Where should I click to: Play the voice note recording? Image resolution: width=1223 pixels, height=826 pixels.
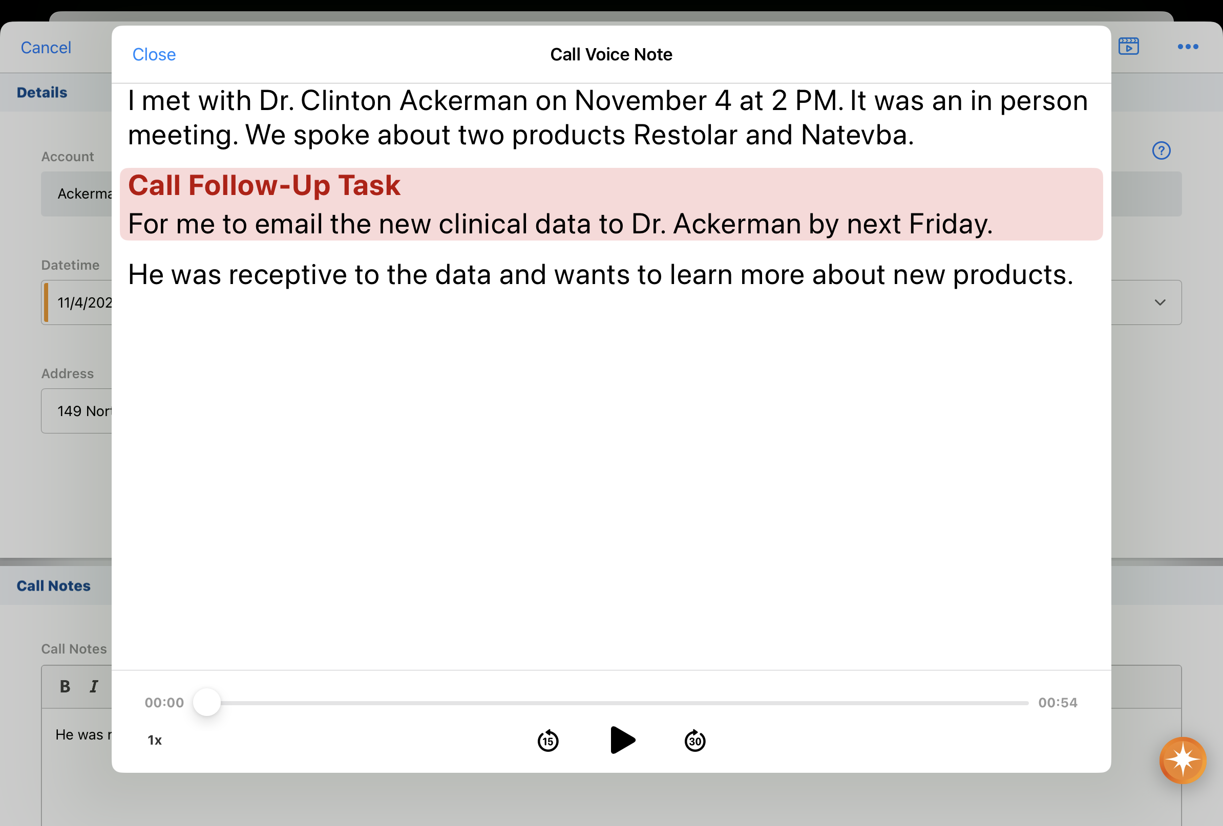pos(623,741)
